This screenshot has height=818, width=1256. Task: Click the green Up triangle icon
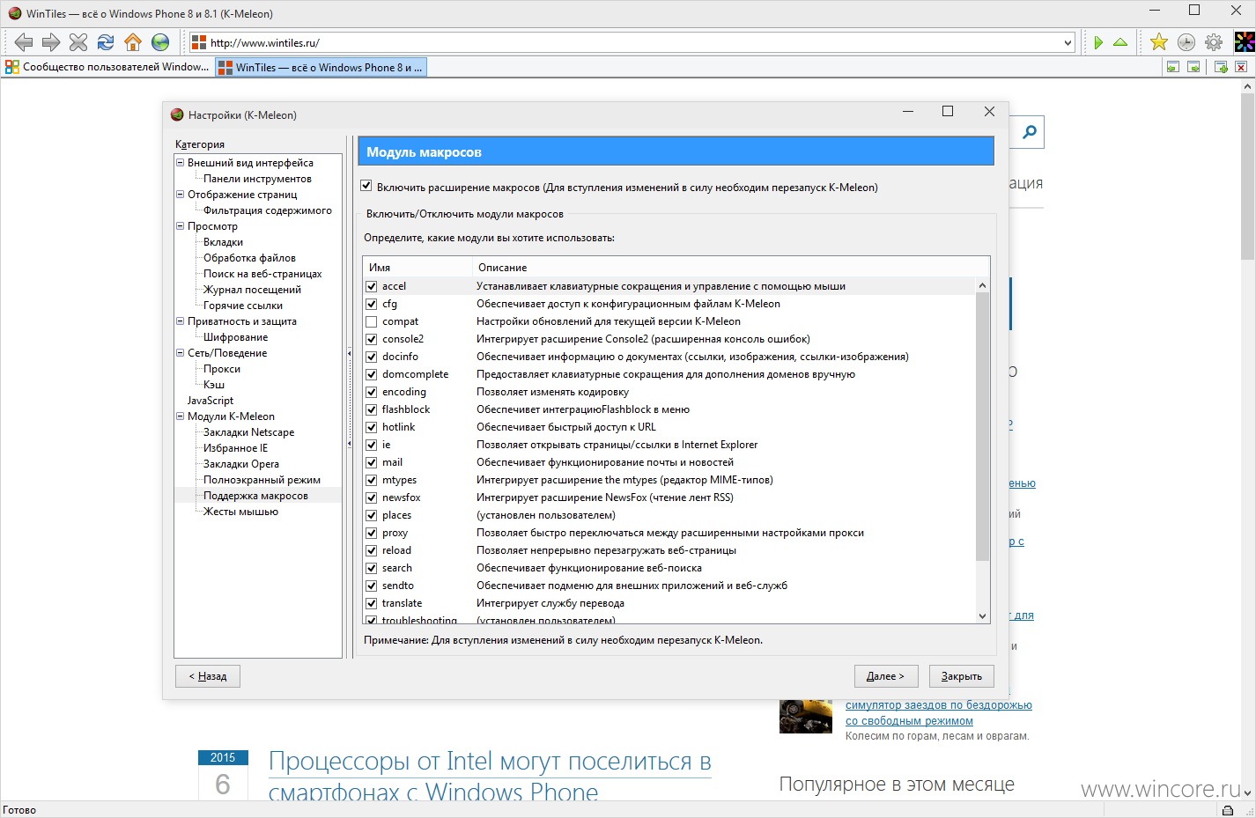(x=1120, y=42)
